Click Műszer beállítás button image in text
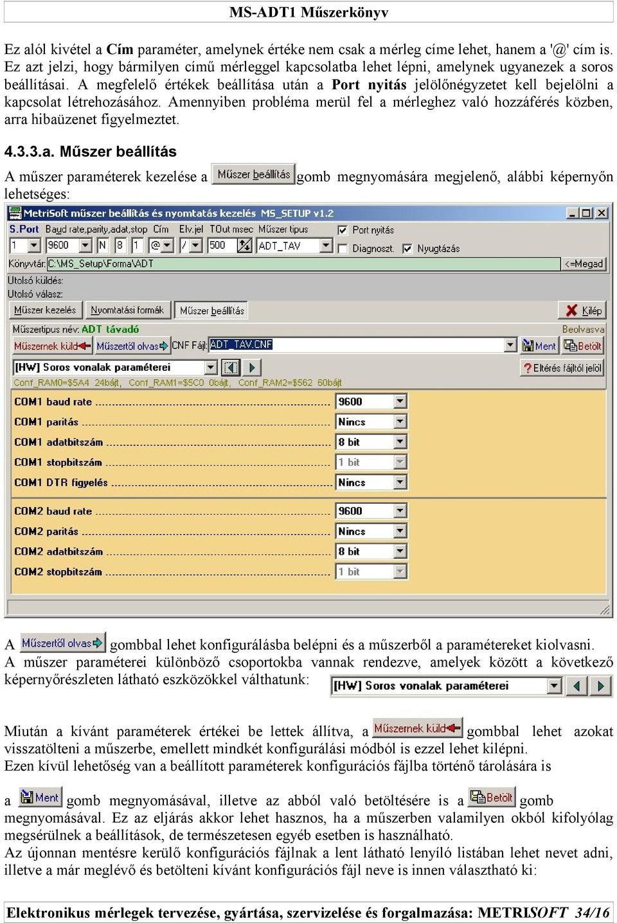The height and width of the screenshot is (923, 617). point(253,174)
